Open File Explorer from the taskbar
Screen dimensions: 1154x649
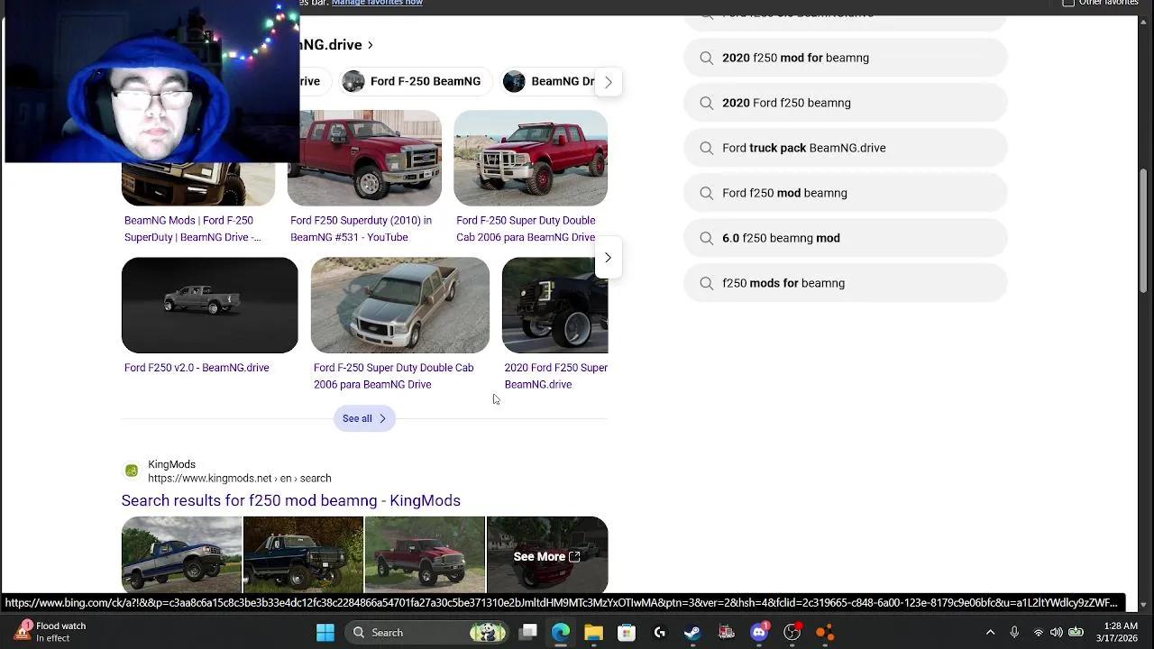click(x=593, y=633)
